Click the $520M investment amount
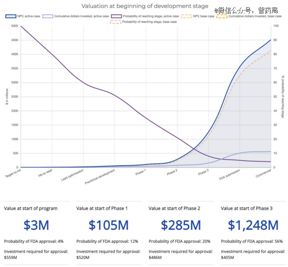Image resolution: width=288 pixels, height=267 pixels. (x=83, y=257)
